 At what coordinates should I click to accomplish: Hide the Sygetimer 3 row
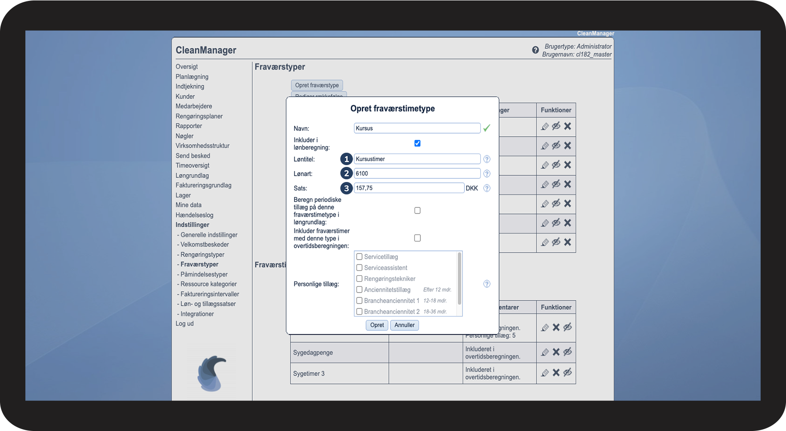568,373
